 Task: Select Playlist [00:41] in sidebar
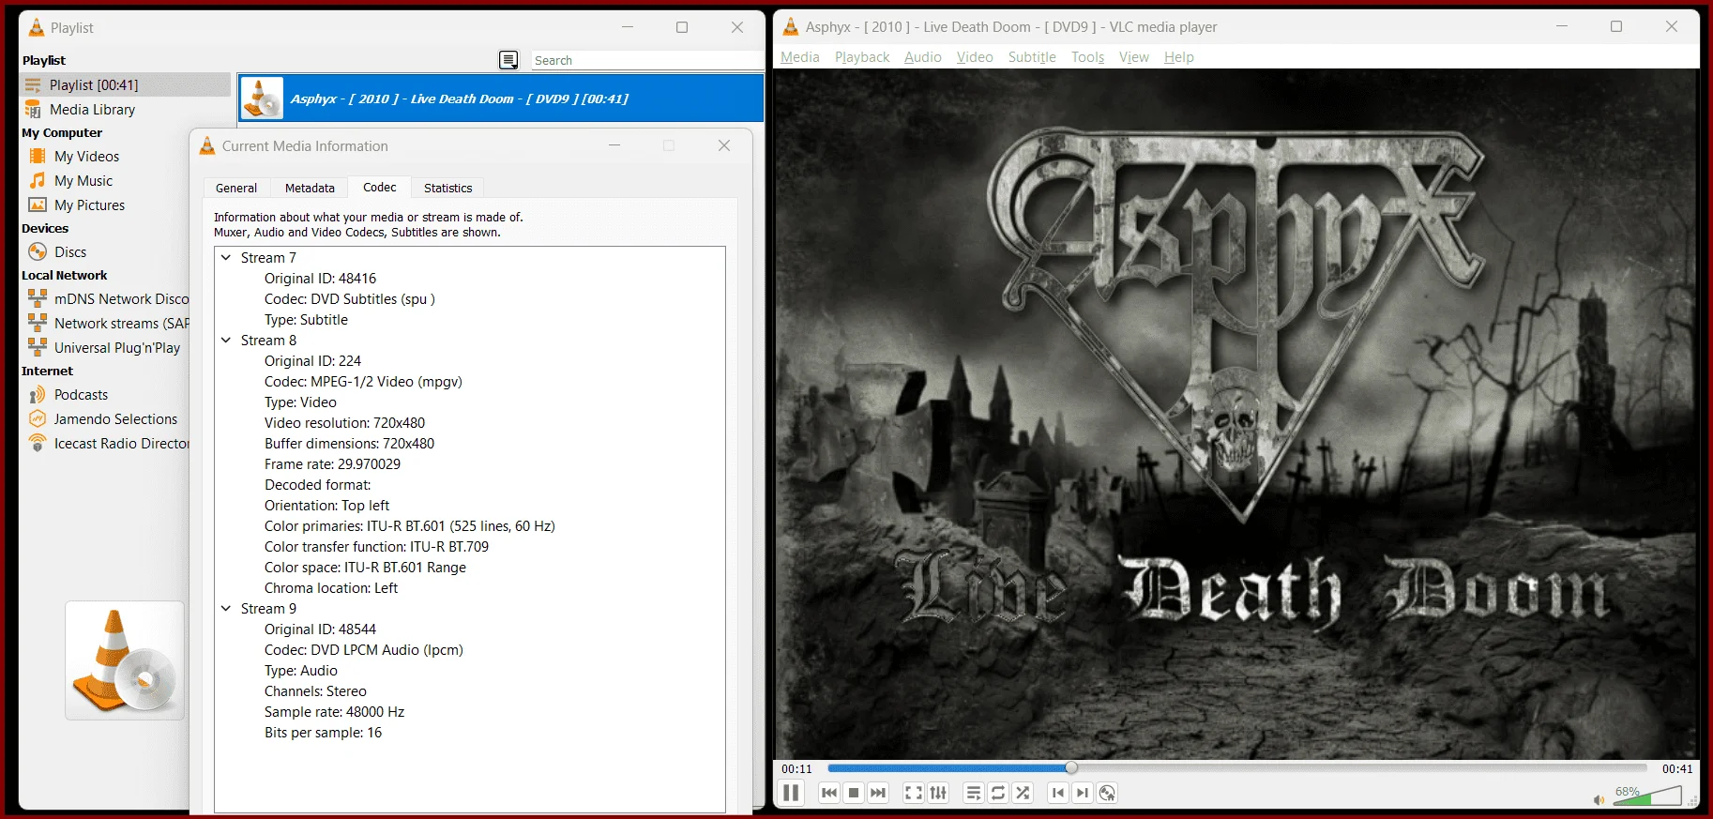125,84
